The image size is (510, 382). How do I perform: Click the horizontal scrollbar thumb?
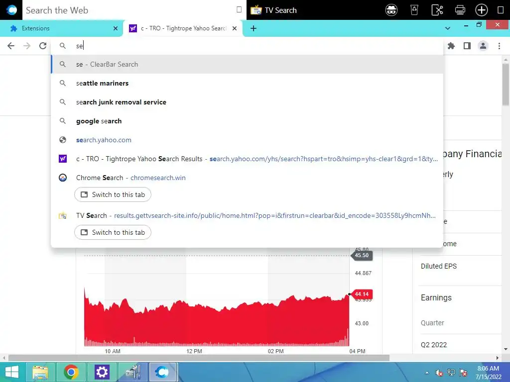click(x=199, y=358)
